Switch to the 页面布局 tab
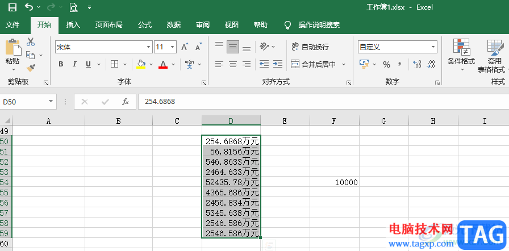Screen dimensions: 509x251 click(x=109, y=25)
